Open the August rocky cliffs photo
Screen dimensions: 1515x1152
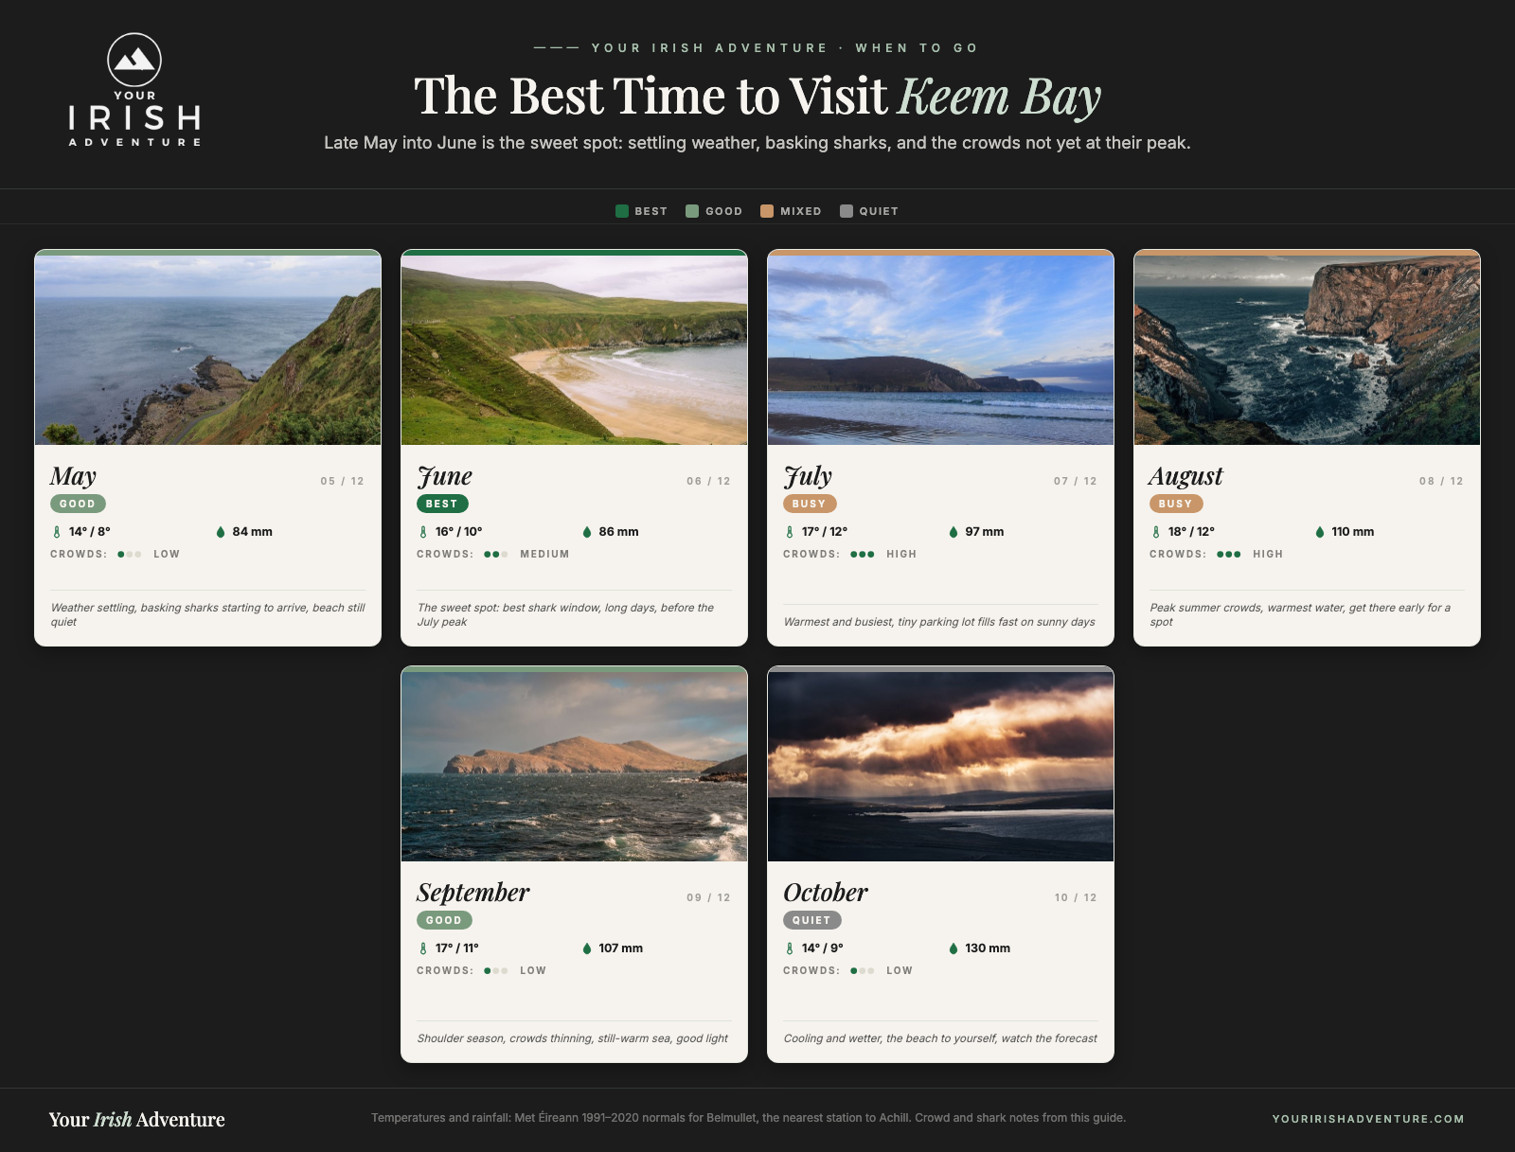pyautogui.click(x=1308, y=349)
